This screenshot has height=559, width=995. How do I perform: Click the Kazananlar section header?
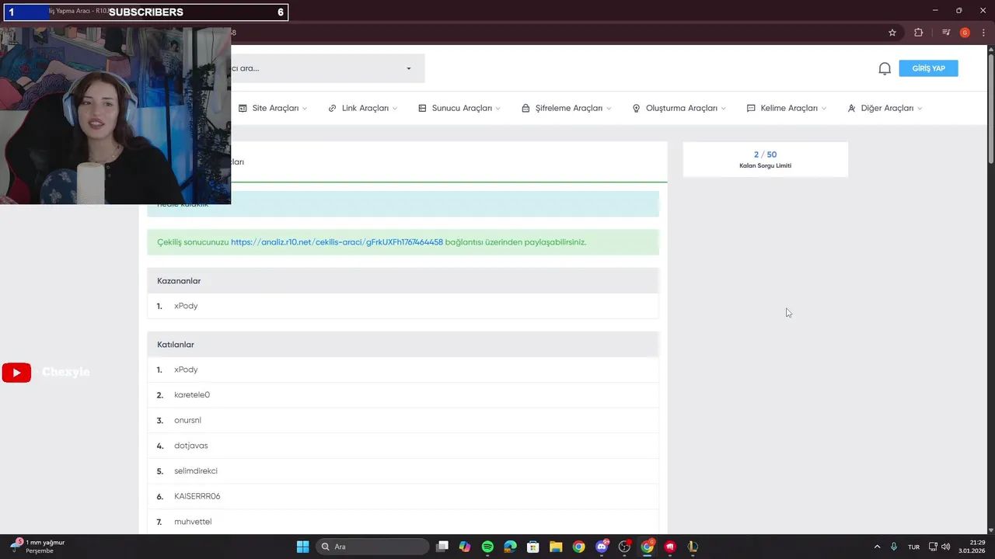(403, 280)
